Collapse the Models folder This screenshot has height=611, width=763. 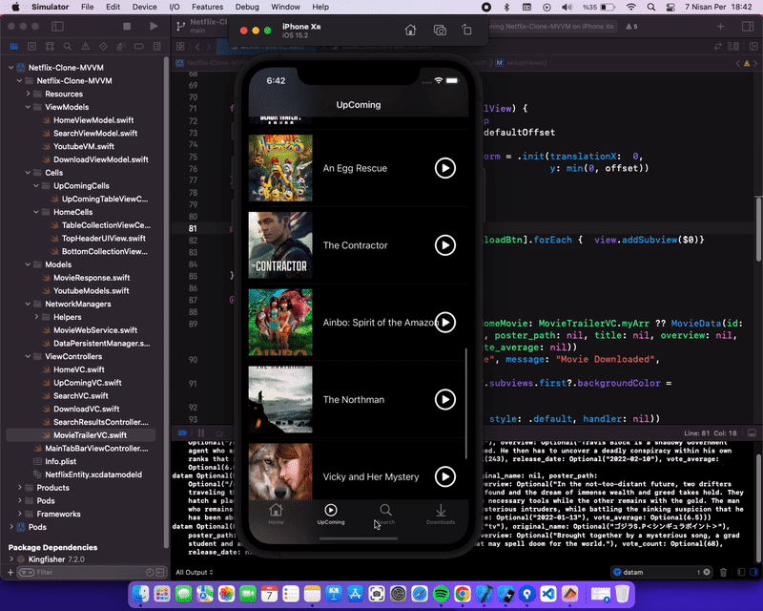click(x=28, y=264)
